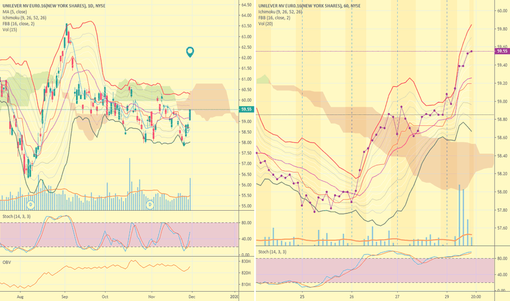The image size is (510, 301).
Task: Open the November dividend D marker
Action: (150, 205)
